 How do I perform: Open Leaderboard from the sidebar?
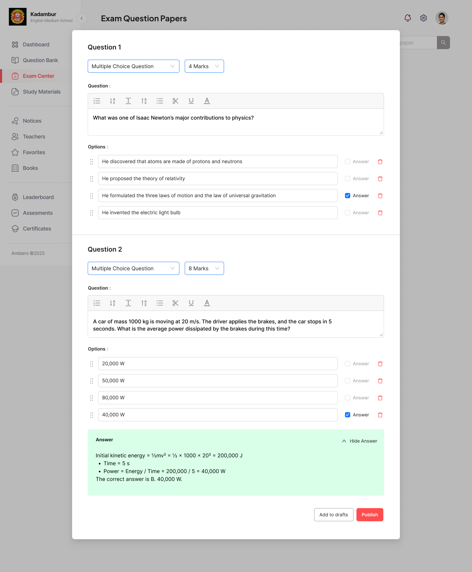38,197
